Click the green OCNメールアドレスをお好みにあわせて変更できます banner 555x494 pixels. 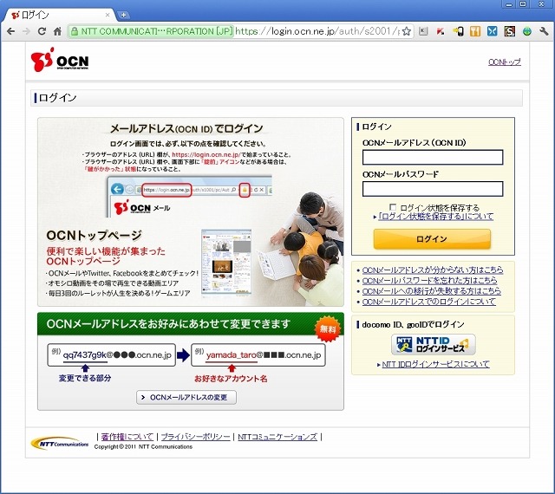(191, 324)
